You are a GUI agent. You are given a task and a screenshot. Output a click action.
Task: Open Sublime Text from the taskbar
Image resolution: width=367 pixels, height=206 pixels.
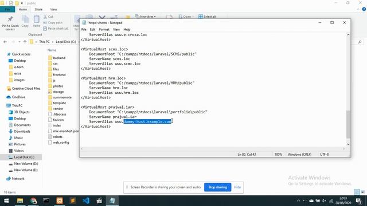coord(73,201)
